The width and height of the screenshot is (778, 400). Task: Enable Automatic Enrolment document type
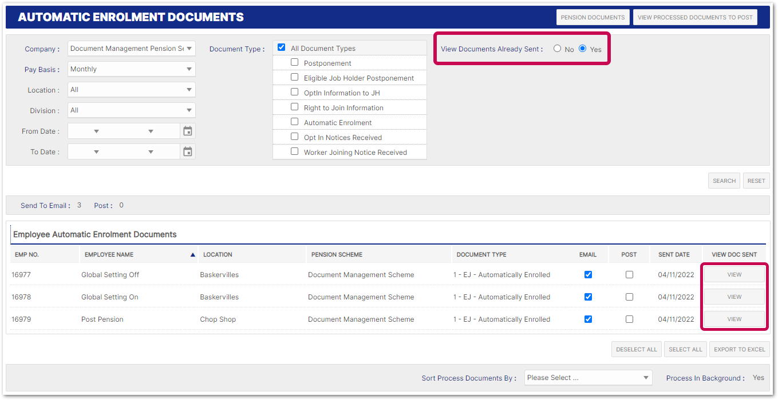coord(294,122)
